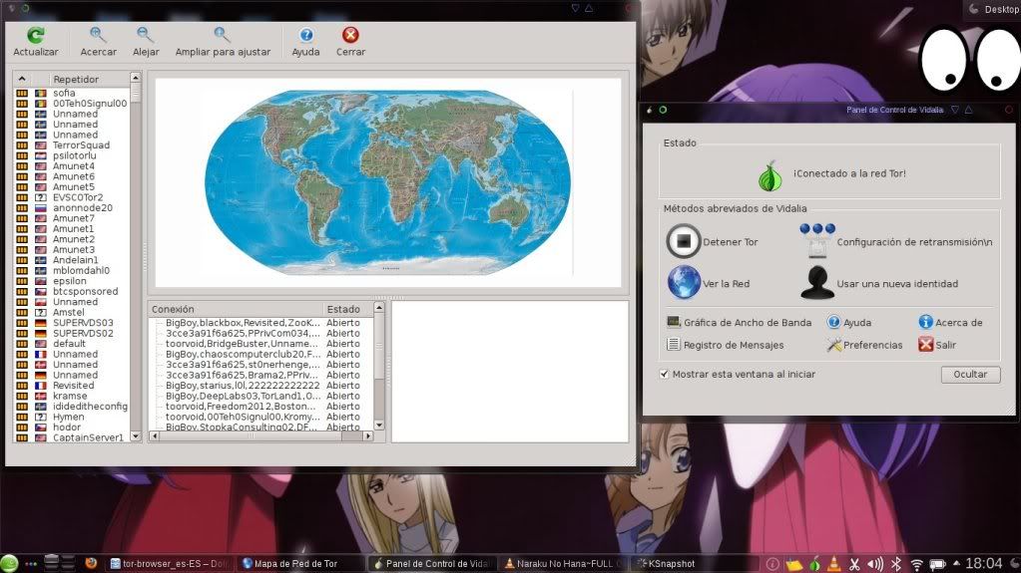Open Preferencias tools icon
Image resolution: width=1021 pixels, height=573 pixels.
pos(833,345)
